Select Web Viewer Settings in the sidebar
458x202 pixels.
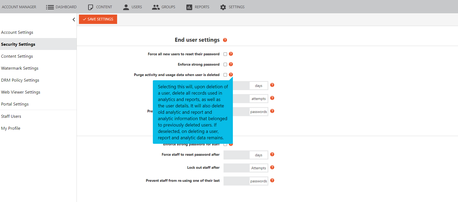coord(38,92)
